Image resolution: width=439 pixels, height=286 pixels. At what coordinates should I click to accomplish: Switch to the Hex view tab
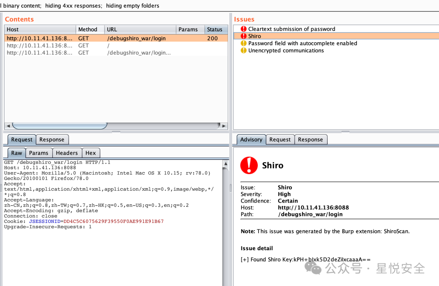click(x=90, y=153)
